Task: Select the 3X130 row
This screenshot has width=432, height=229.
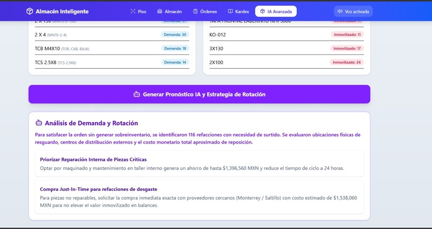Action: pos(287,48)
